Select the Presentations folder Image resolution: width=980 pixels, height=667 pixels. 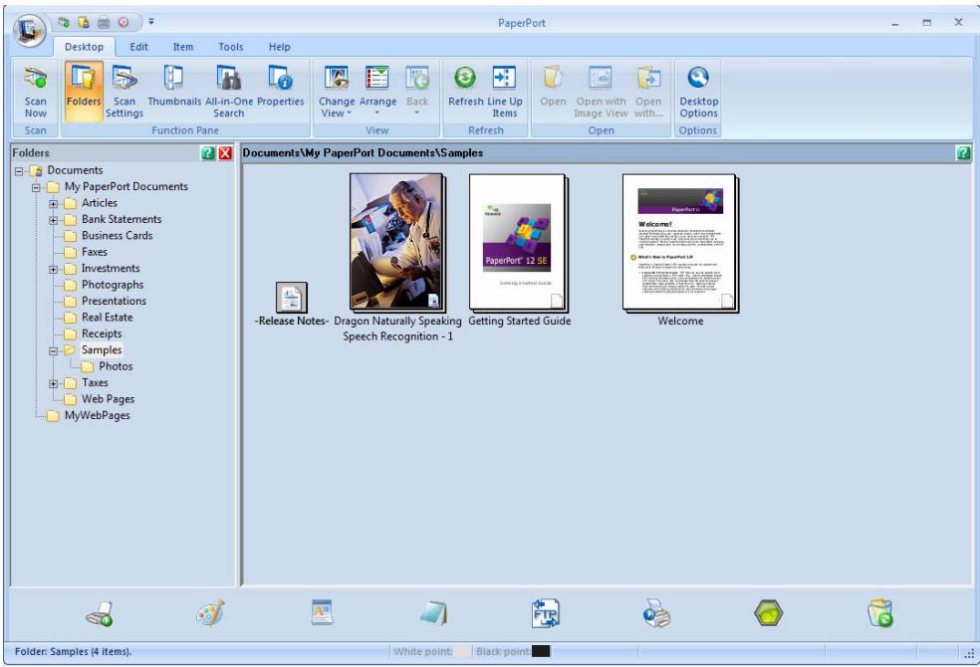click(114, 301)
